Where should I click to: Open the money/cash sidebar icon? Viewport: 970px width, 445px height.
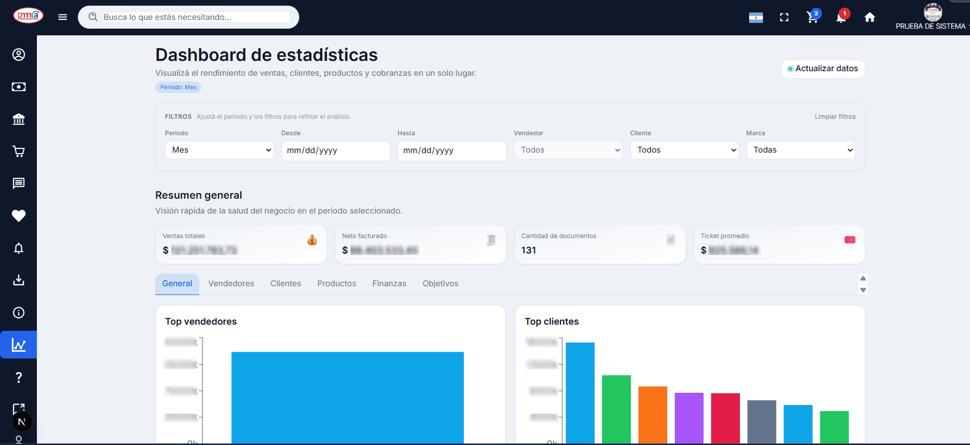pyautogui.click(x=18, y=87)
